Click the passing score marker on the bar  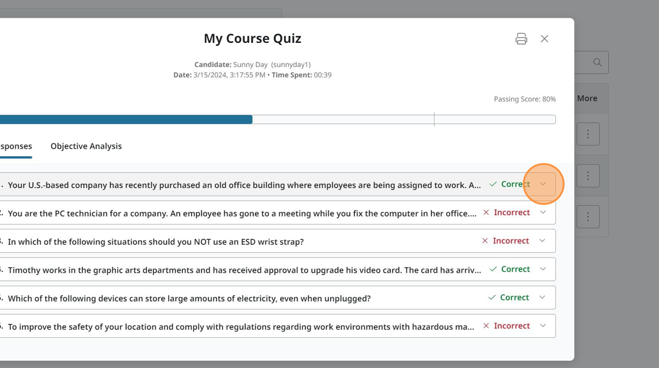click(x=434, y=119)
